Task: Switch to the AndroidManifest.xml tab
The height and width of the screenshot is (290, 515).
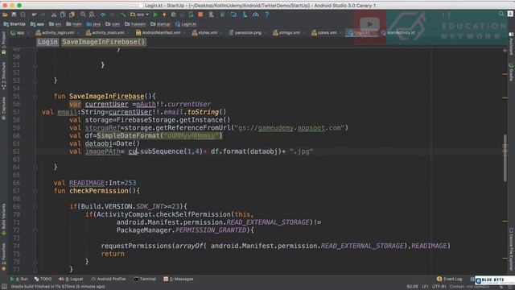Action: coord(161,33)
